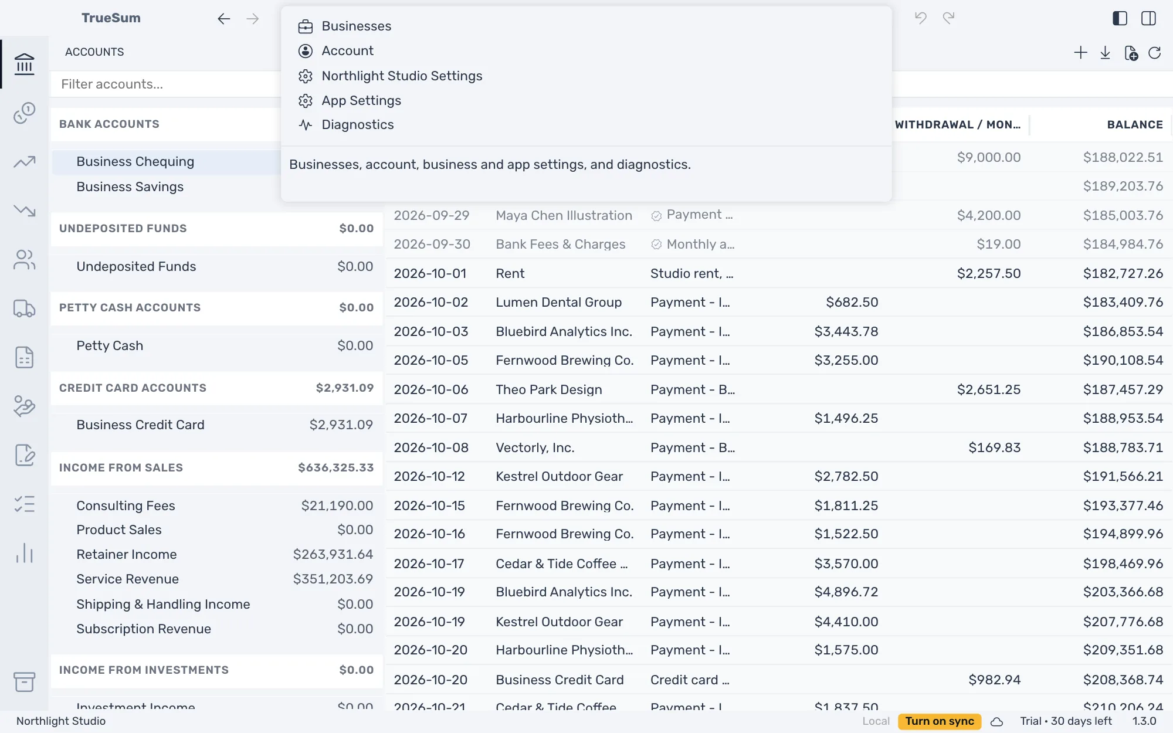Click the version 1.3.0 label
Screen dimensions: 1173x733
[1144, 721]
